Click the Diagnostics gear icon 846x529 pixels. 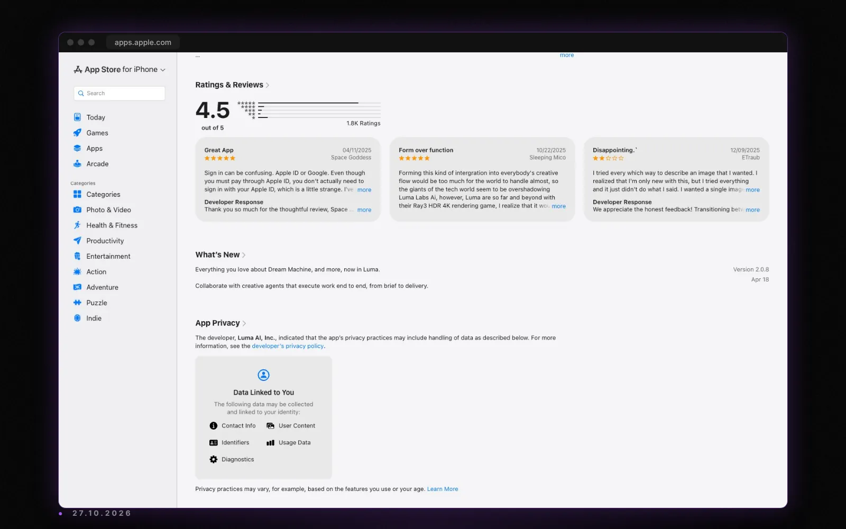tap(214, 460)
